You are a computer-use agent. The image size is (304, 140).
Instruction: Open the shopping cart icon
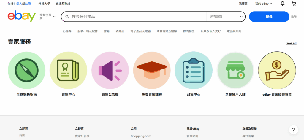click(x=294, y=4)
